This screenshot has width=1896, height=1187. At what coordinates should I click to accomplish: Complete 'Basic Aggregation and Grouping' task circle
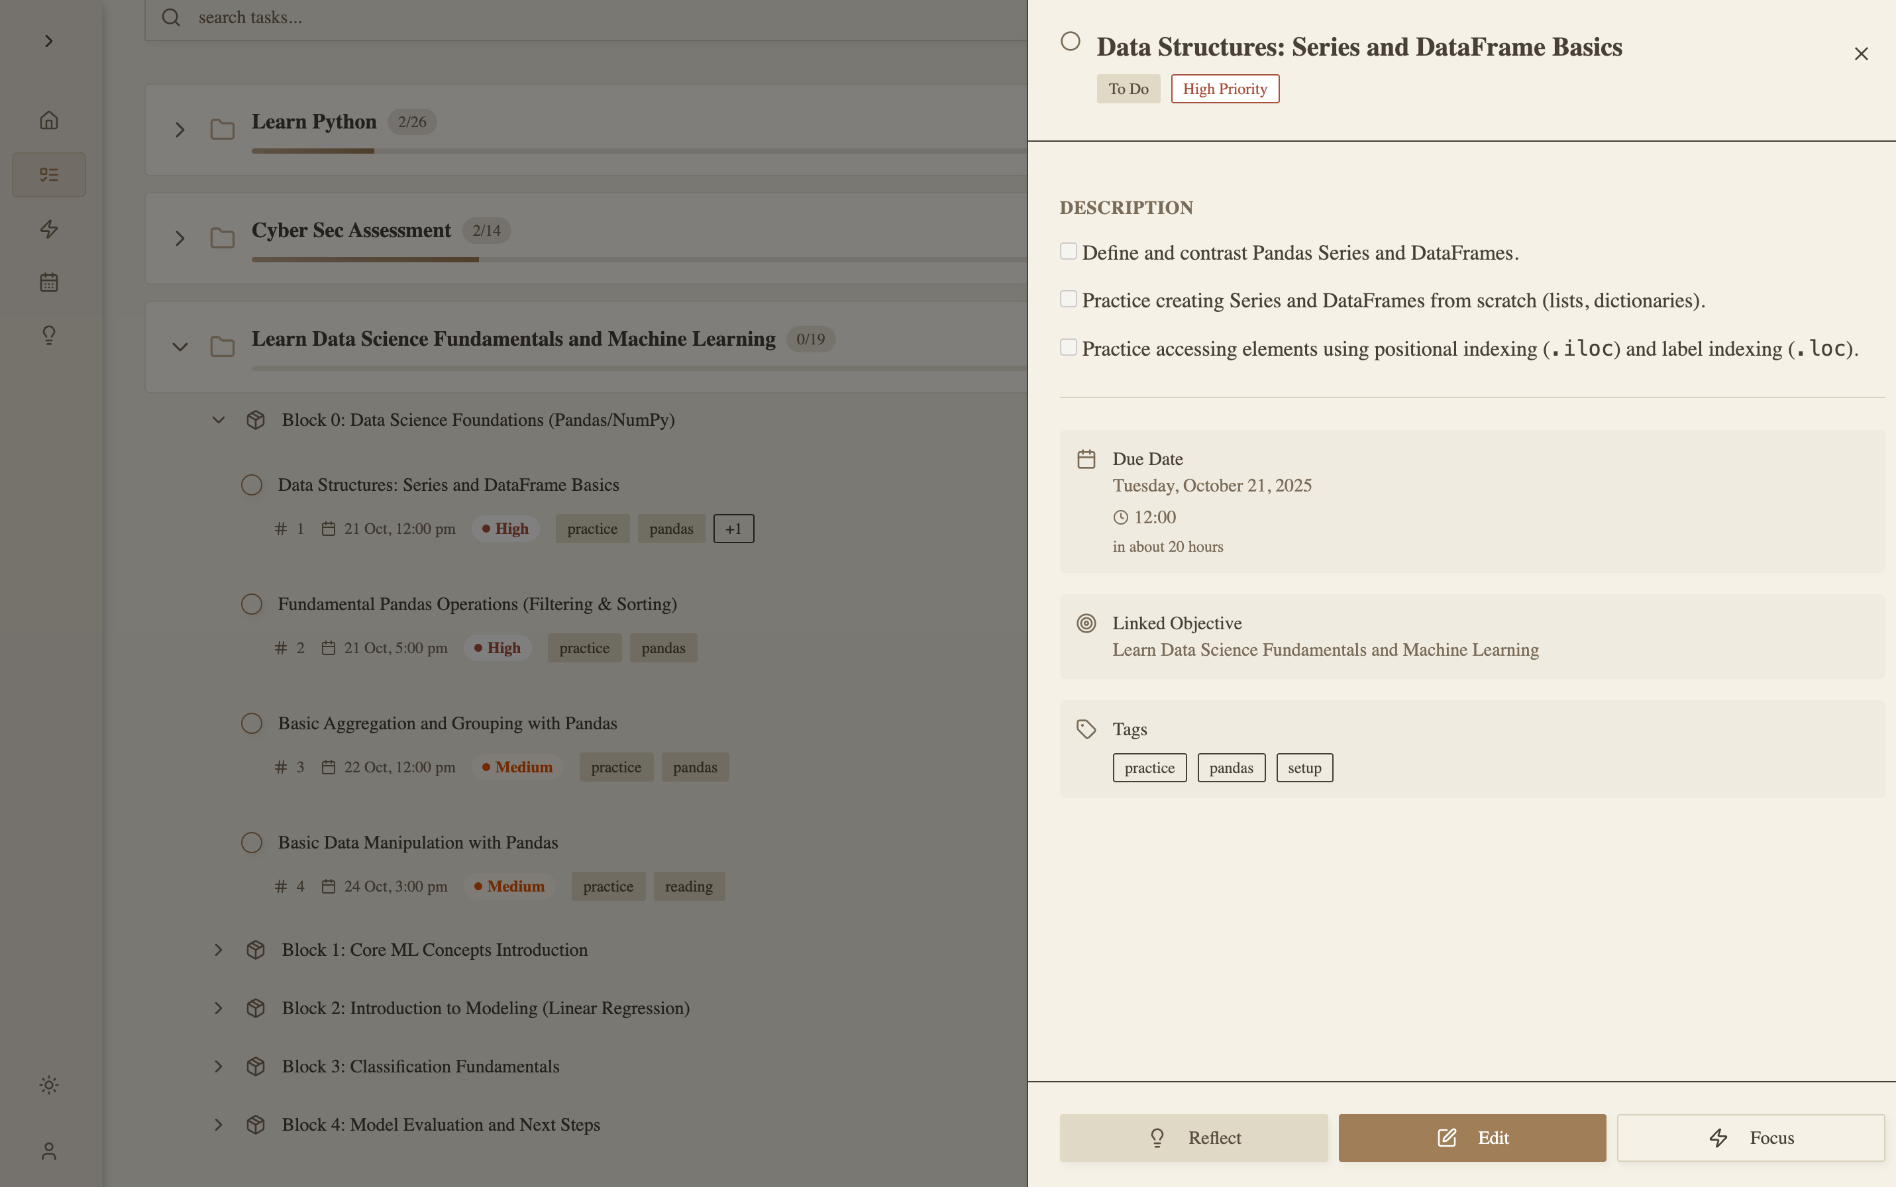click(x=251, y=724)
